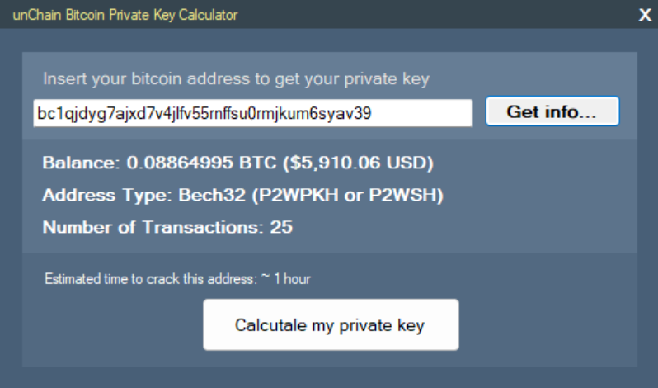Click the transaction count 25
The width and height of the screenshot is (658, 388).
282,227
